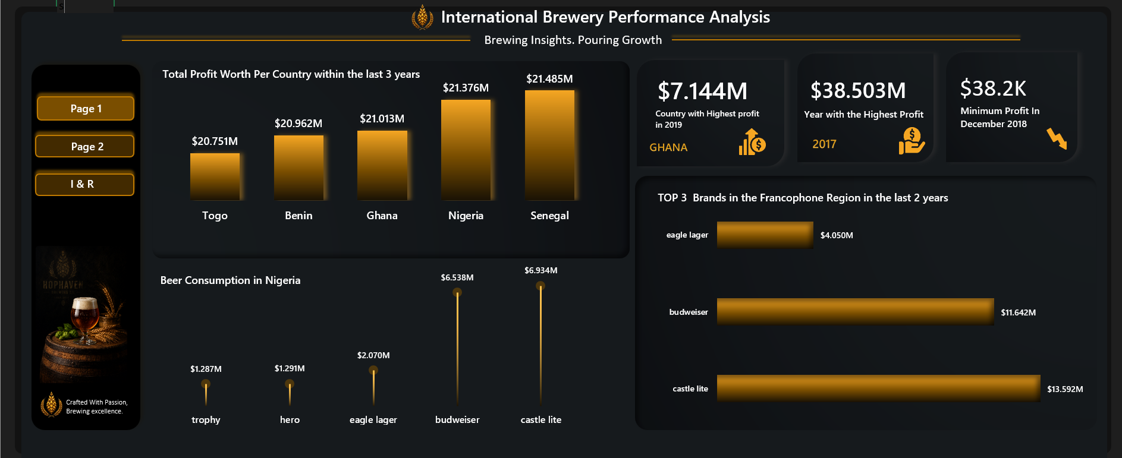Click the castle lite horizontal bar in Top 3 chart

(x=878, y=388)
